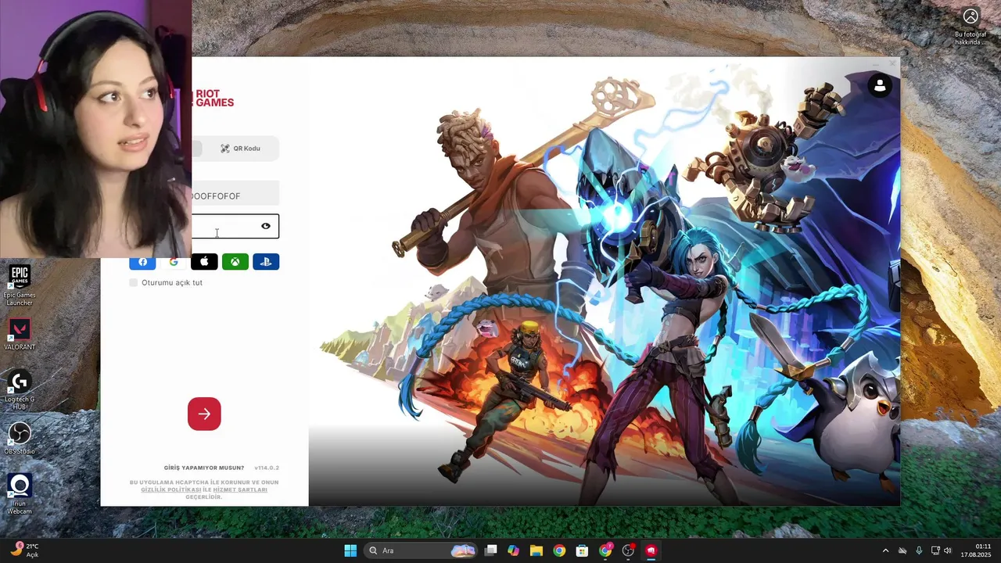Screen dimensions: 1001x563
Task: Open weather widget showing 21°C
Action: (25, 550)
